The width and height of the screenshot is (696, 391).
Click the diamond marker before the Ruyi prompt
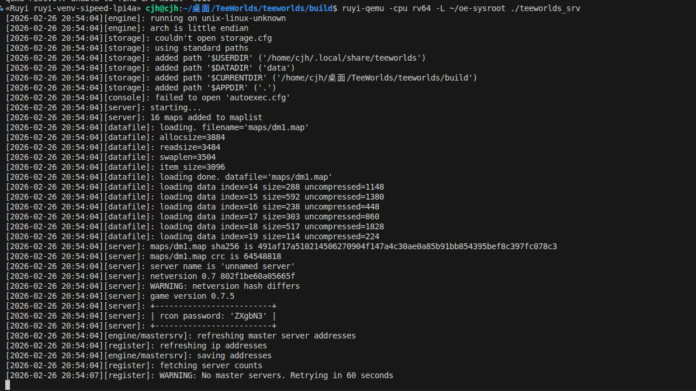[x=2, y=9]
